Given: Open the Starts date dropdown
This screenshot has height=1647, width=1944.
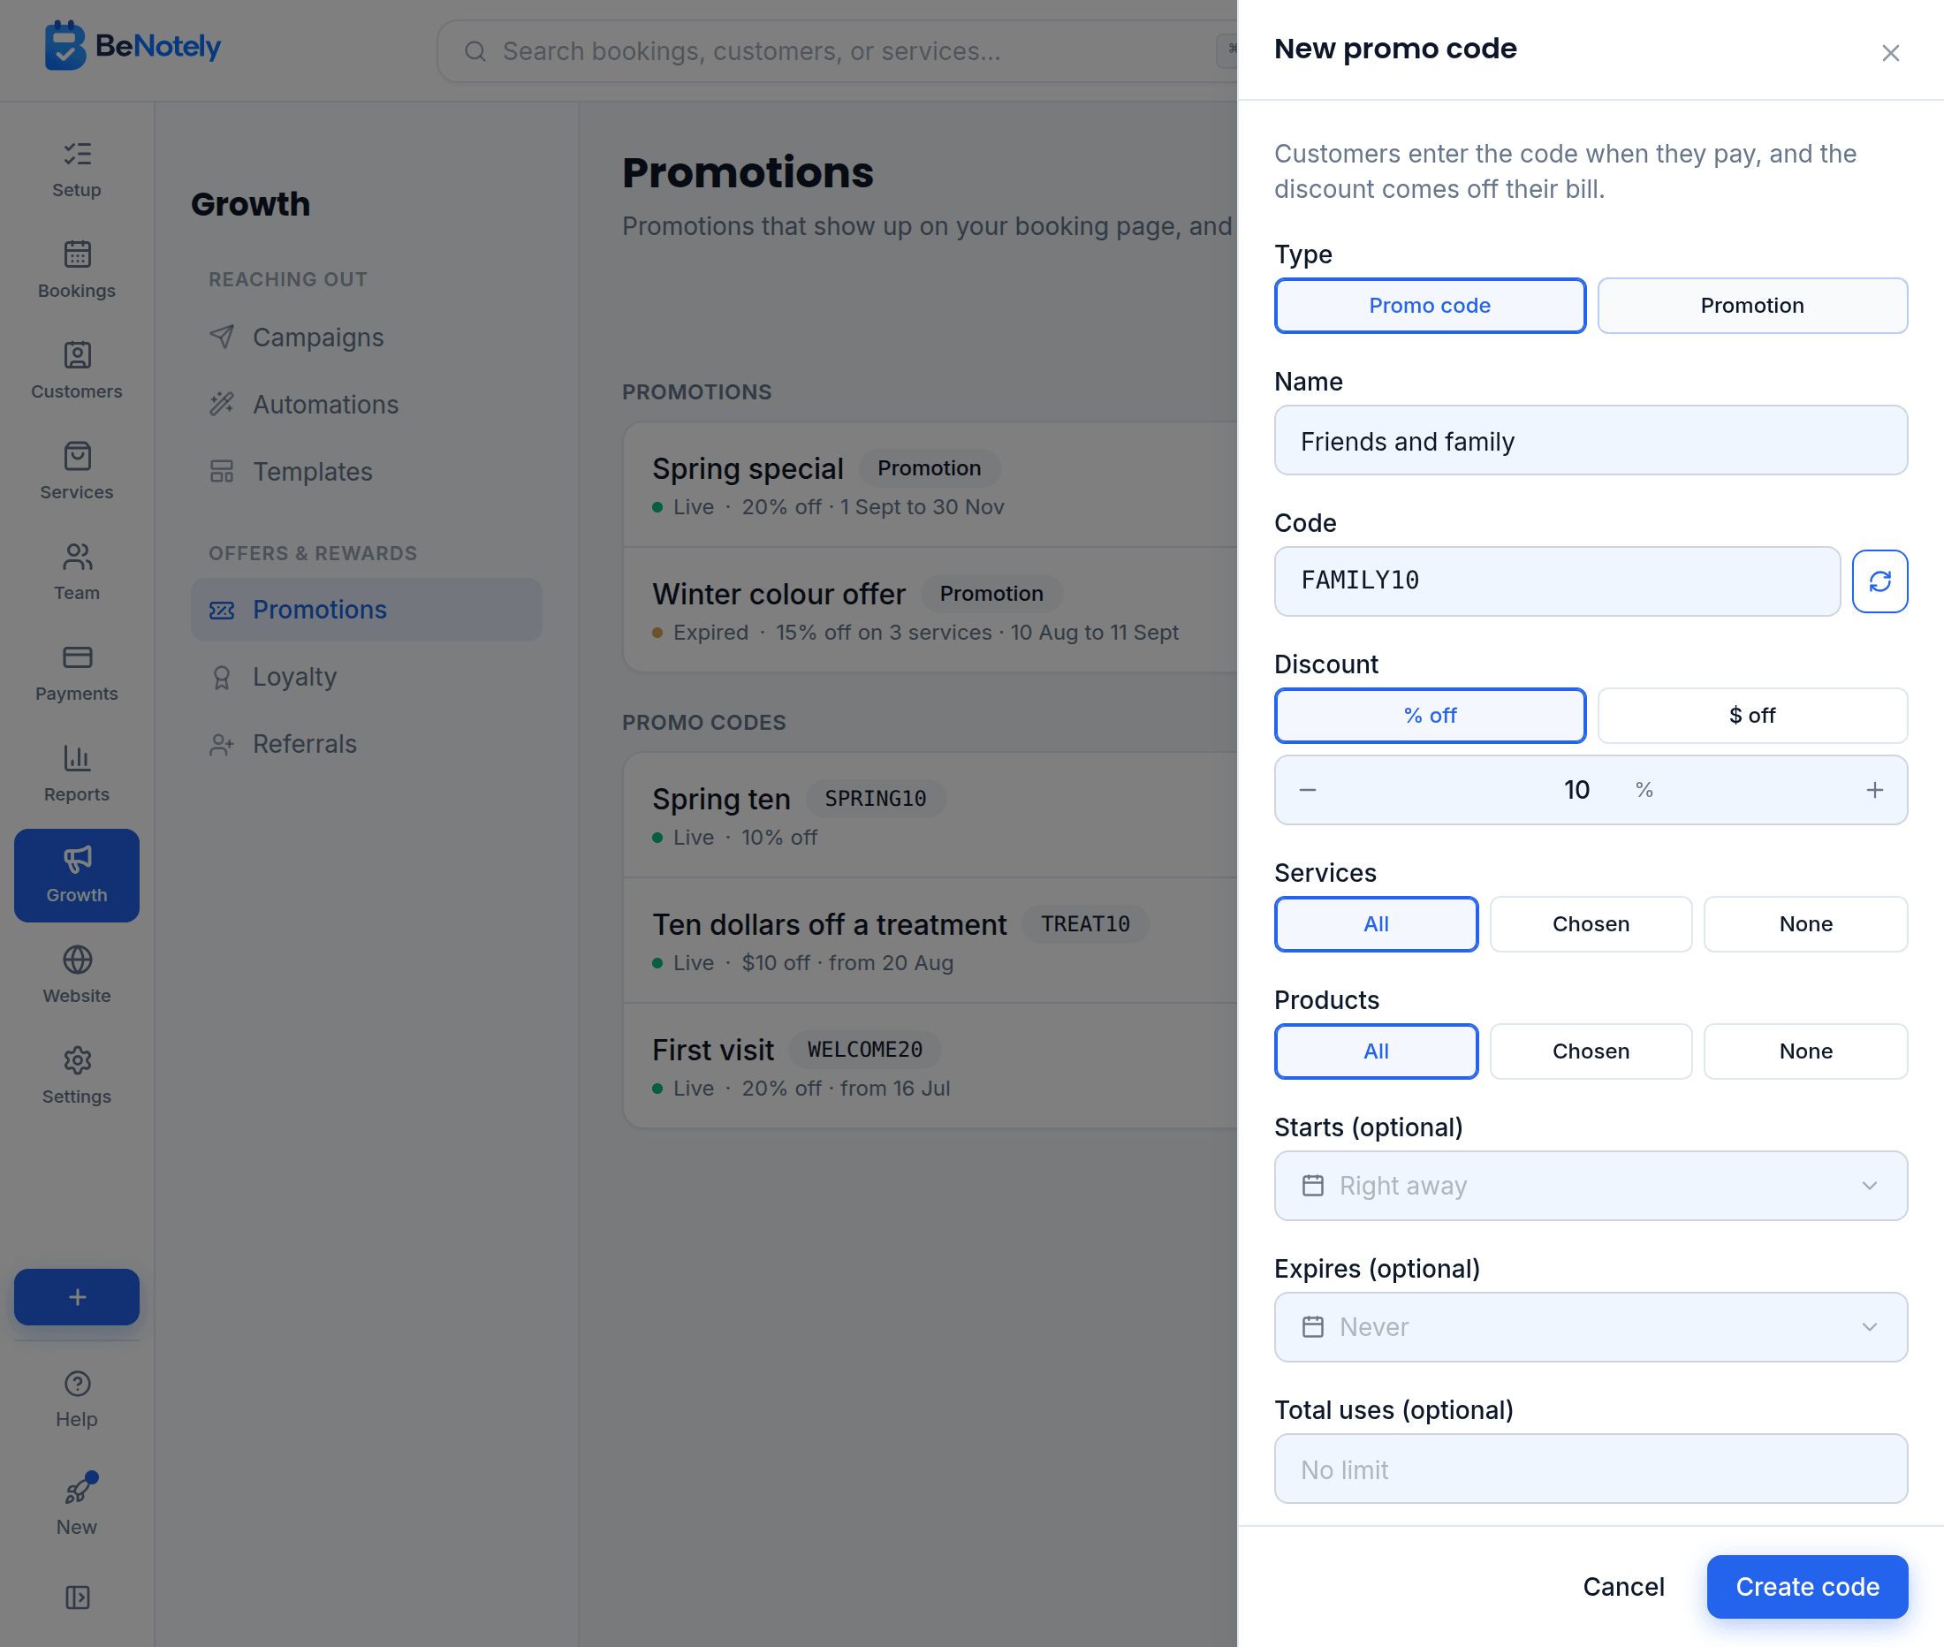Looking at the screenshot, I should 1591,1186.
